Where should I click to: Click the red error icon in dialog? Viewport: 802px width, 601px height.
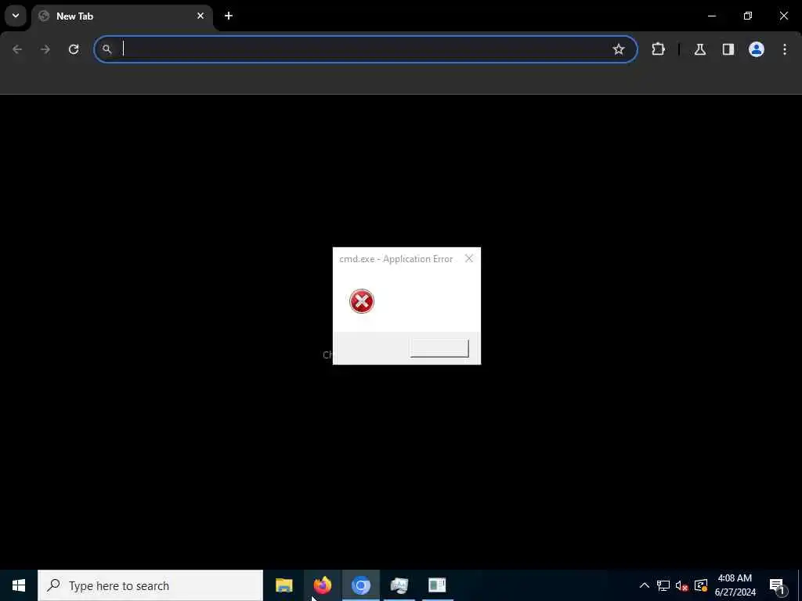click(x=362, y=301)
